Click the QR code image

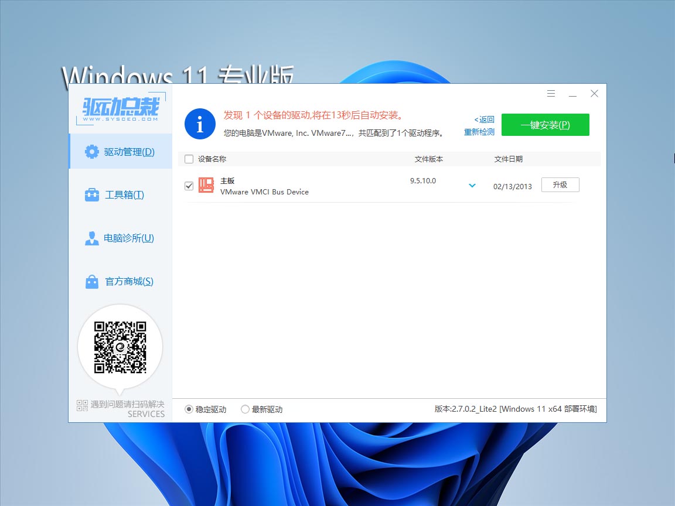(120, 347)
